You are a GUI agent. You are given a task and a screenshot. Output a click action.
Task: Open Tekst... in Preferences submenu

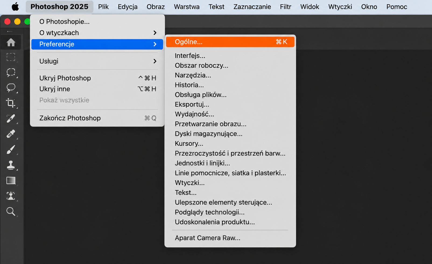point(230,193)
